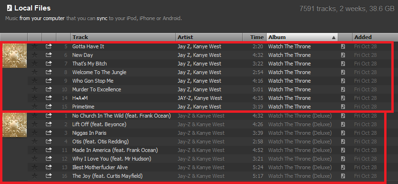Click the Local Files header music icon

pos(10,8)
